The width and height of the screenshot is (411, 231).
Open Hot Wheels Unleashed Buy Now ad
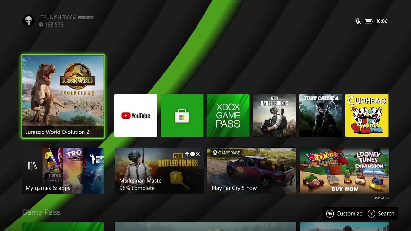coord(344,171)
